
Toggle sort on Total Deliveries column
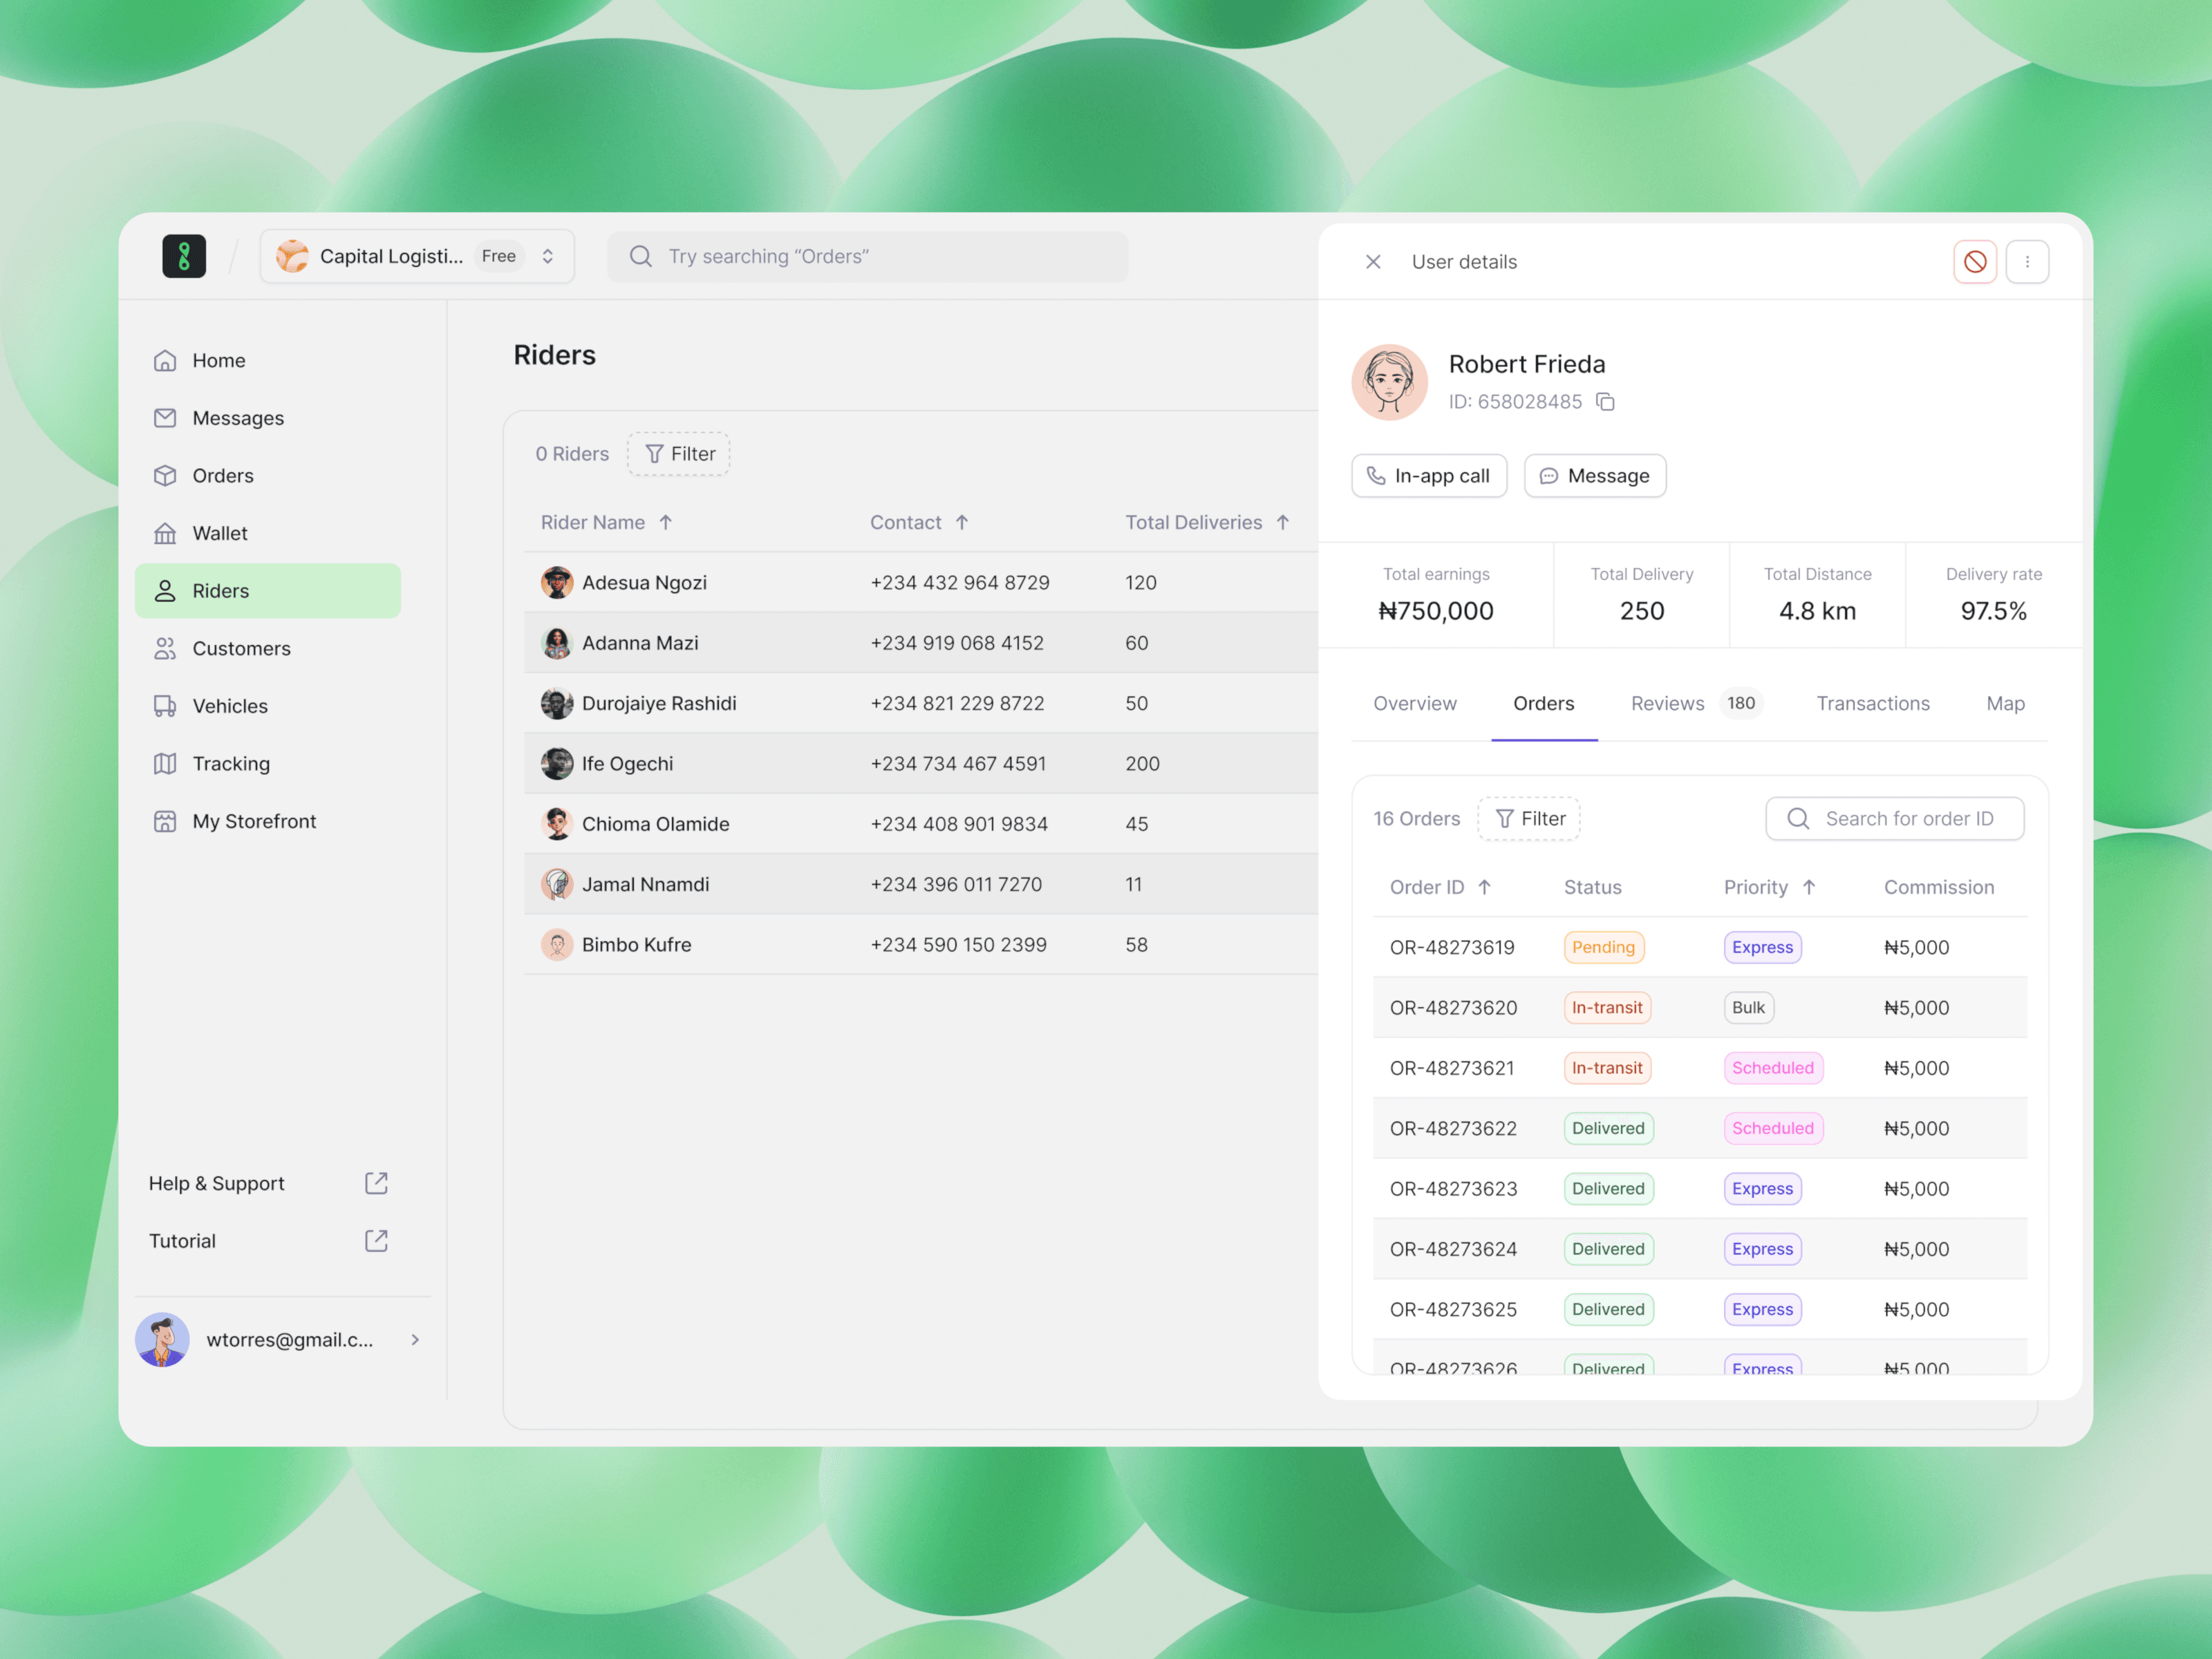1283,522
